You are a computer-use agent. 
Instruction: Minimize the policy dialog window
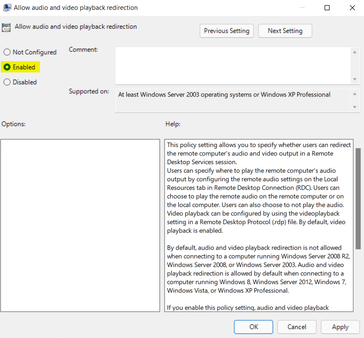point(302,8)
